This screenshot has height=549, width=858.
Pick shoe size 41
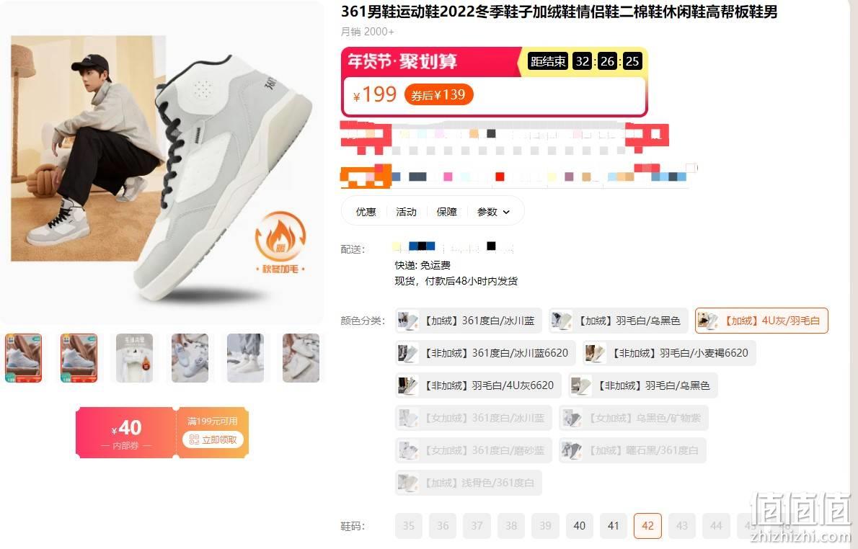tap(614, 526)
